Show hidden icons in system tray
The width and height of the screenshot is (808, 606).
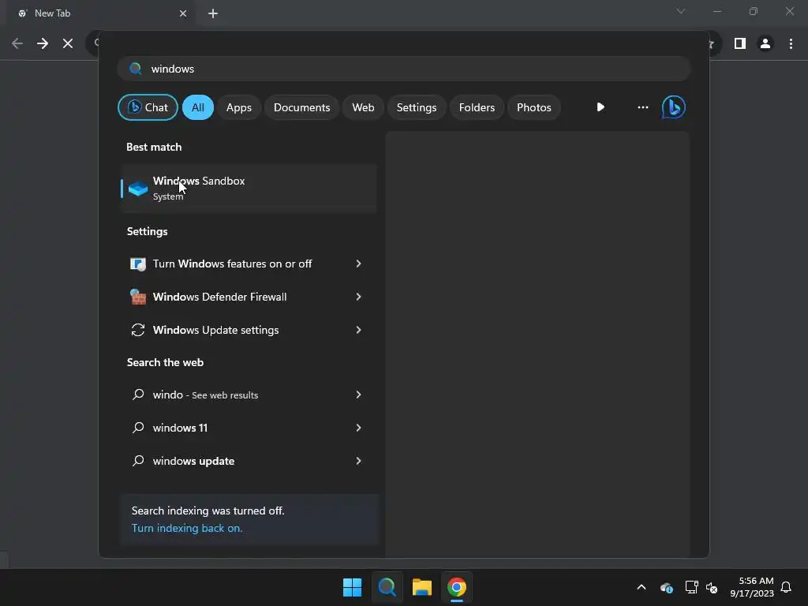pyautogui.click(x=642, y=587)
